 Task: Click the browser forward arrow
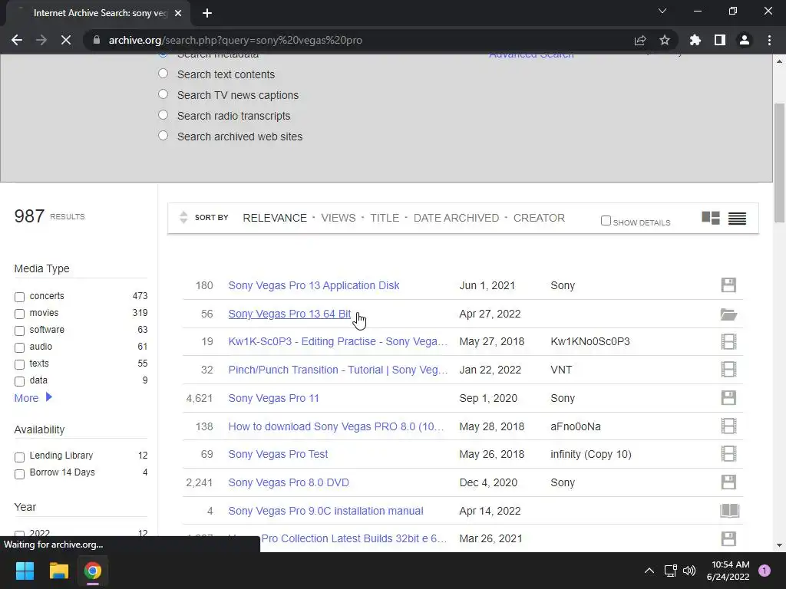click(41, 40)
